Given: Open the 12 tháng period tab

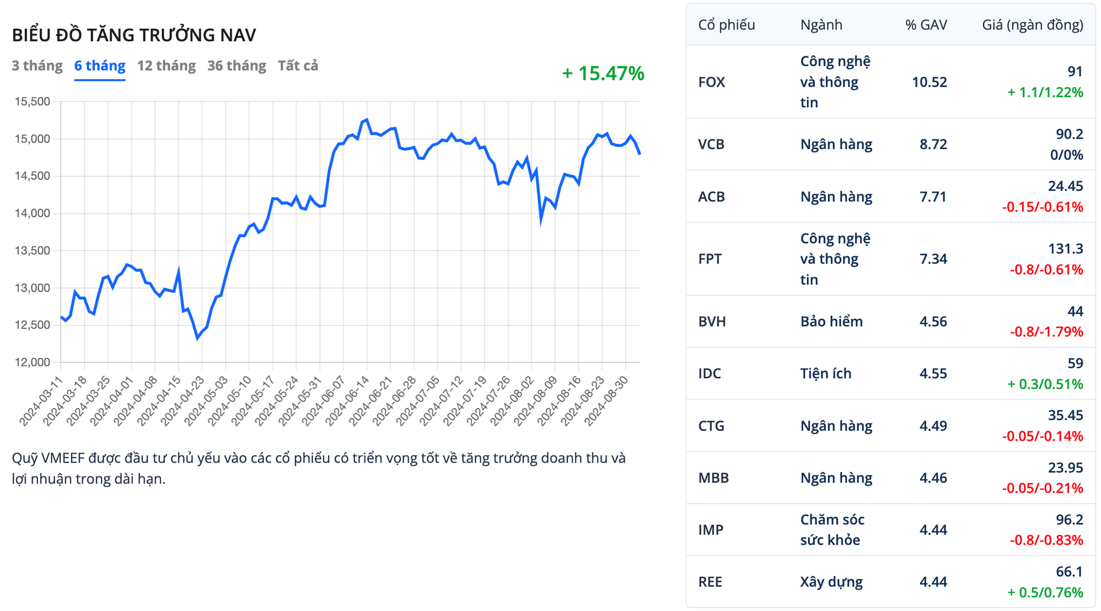Looking at the screenshot, I should 166,66.
